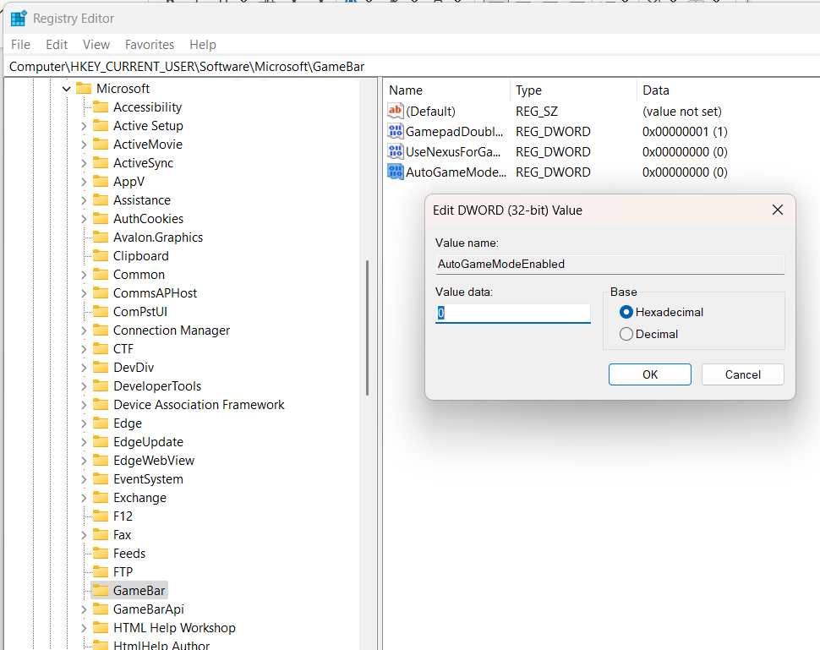This screenshot has width=820, height=650.
Task: Select the (Default) string value icon
Action: [395, 111]
